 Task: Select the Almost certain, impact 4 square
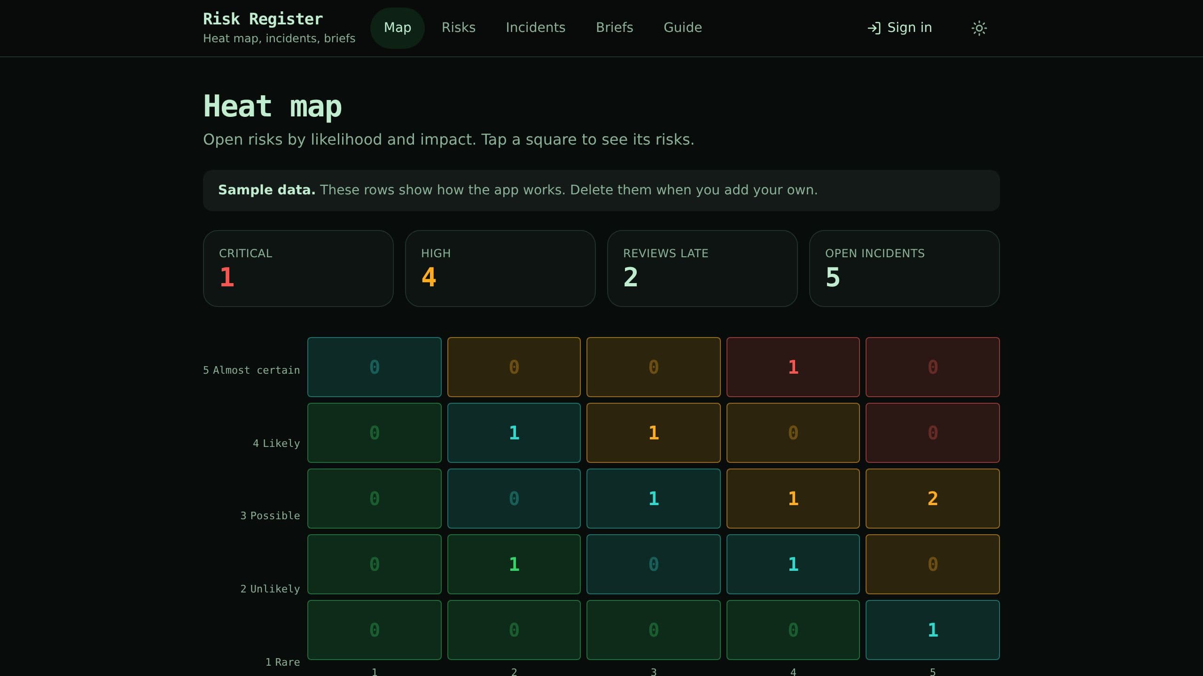[x=793, y=367]
